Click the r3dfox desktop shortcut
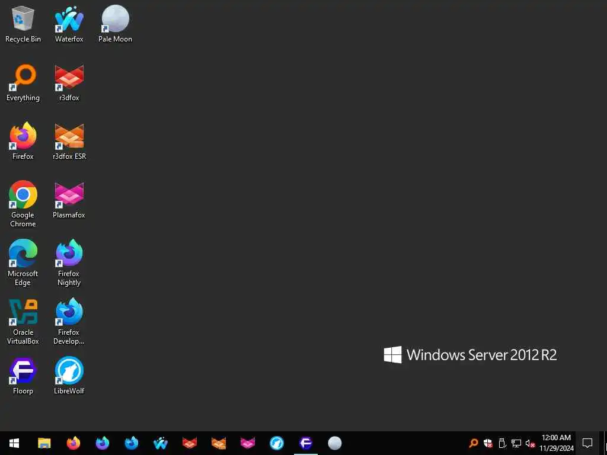Viewport: 607px width, 455px height. (x=69, y=83)
